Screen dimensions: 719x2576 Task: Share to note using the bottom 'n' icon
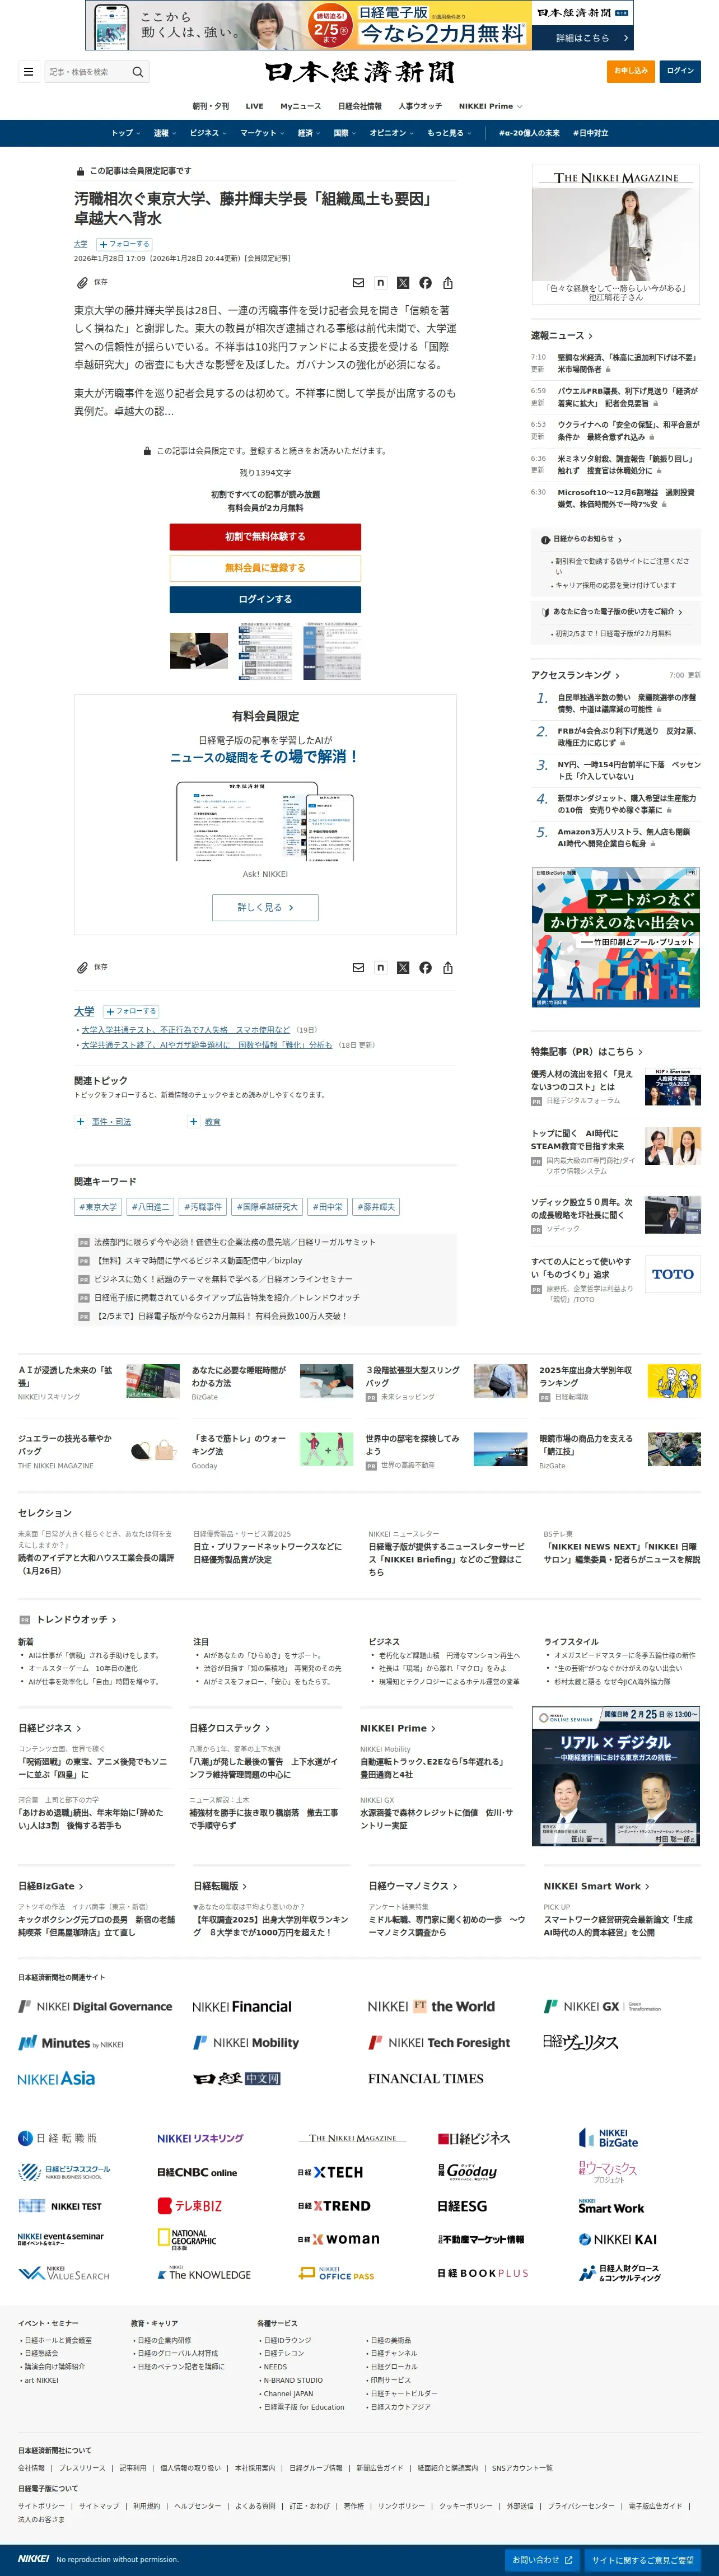click(x=380, y=967)
